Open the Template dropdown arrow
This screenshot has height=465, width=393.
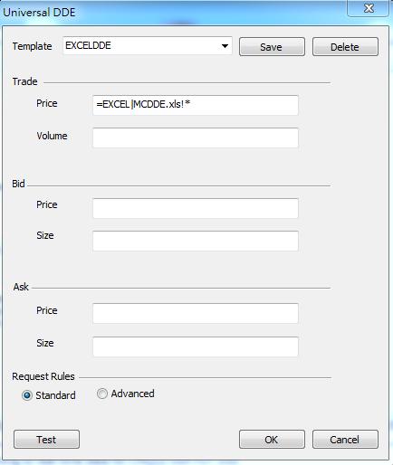pyautogui.click(x=225, y=46)
